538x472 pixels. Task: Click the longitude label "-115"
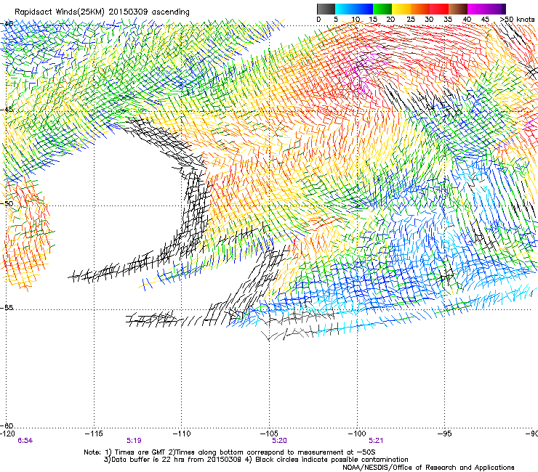(94, 434)
